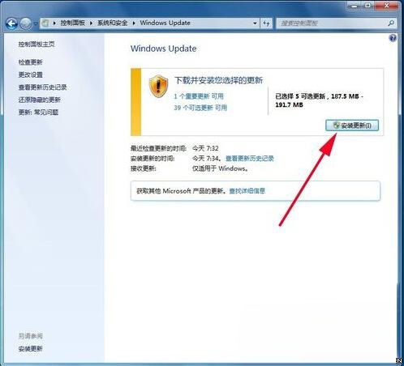Open 控制面板主页 in sidebar
404x366 pixels.
tap(37, 44)
